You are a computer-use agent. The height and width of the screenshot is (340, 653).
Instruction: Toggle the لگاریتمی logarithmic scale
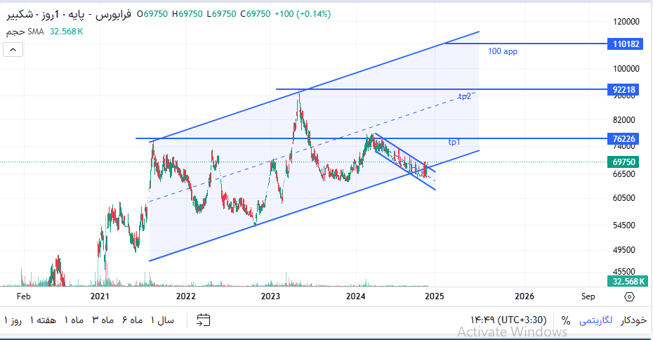[x=596, y=320]
